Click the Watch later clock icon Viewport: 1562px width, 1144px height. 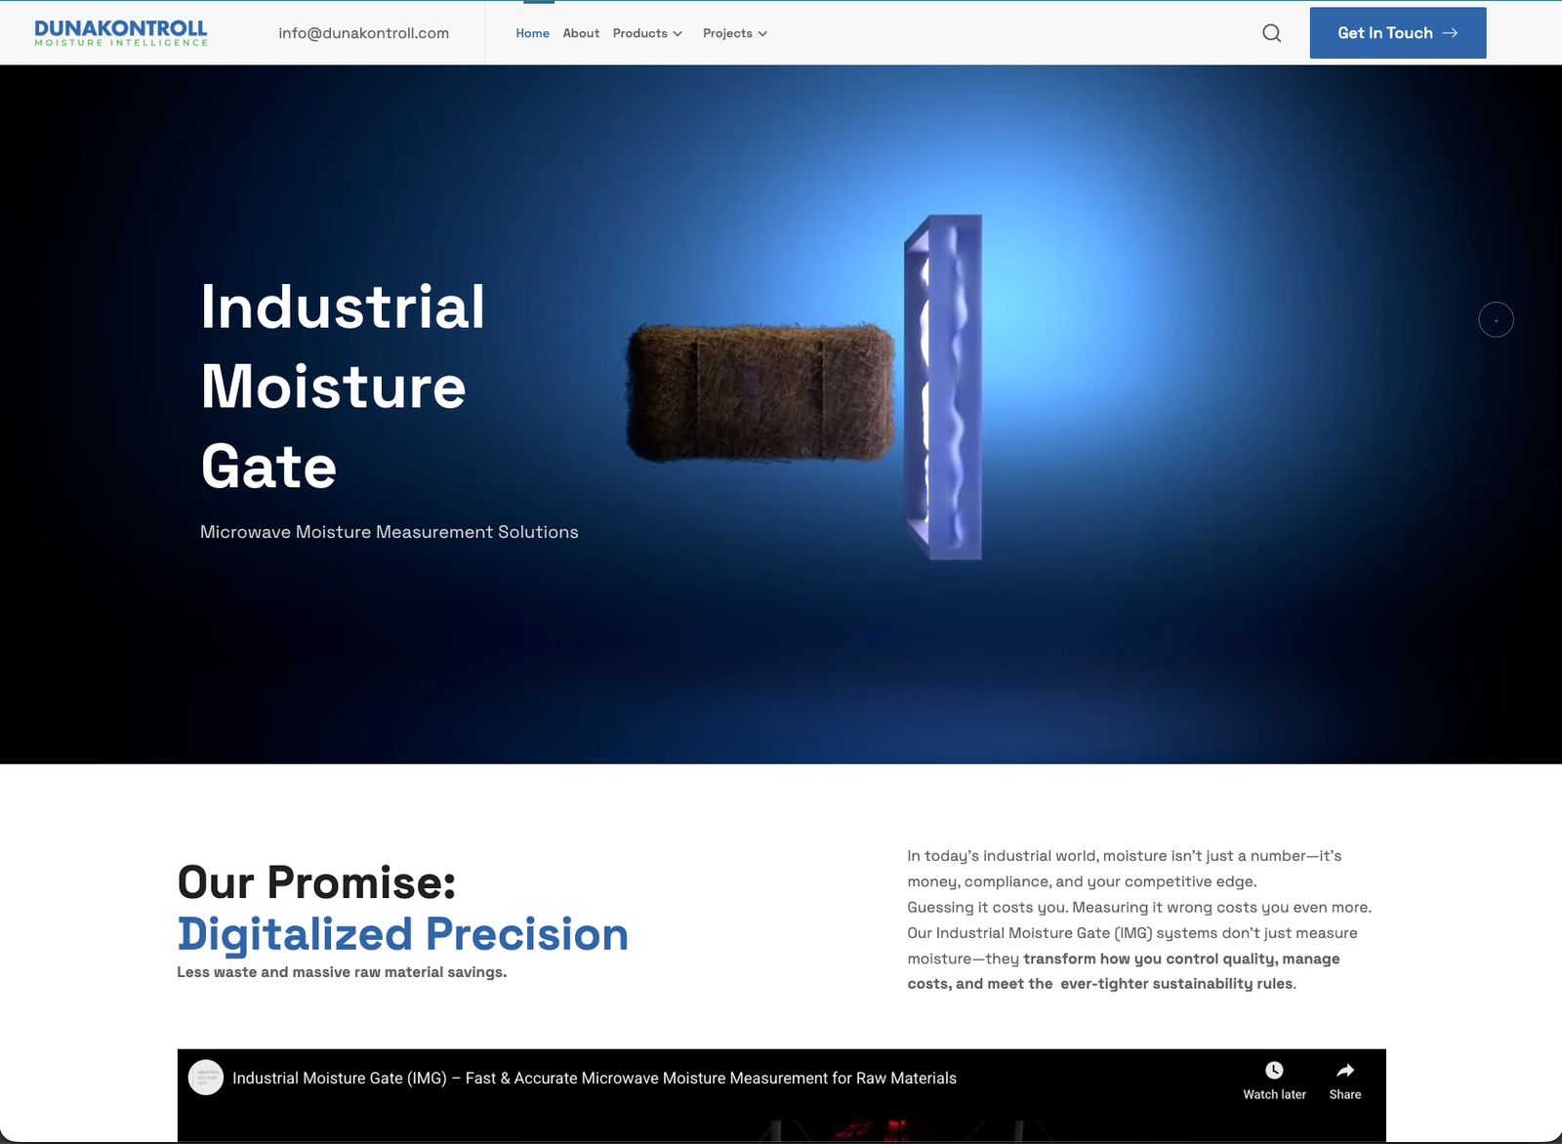click(x=1274, y=1071)
